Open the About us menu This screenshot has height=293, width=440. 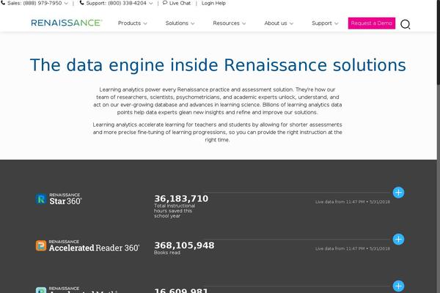[279, 23]
